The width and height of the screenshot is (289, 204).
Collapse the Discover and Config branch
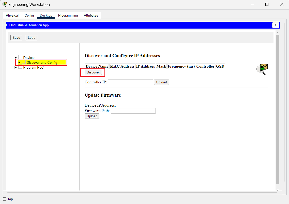pos(19,62)
